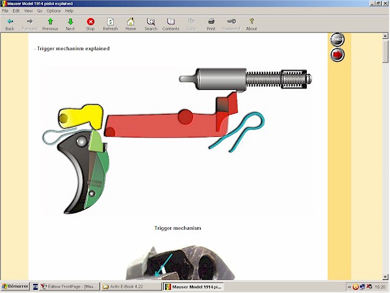Image resolution: width=390 pixels, height=293 pixels.
Task: Click the trigger mechanism diagram image
Action: (x=177, y=141)
